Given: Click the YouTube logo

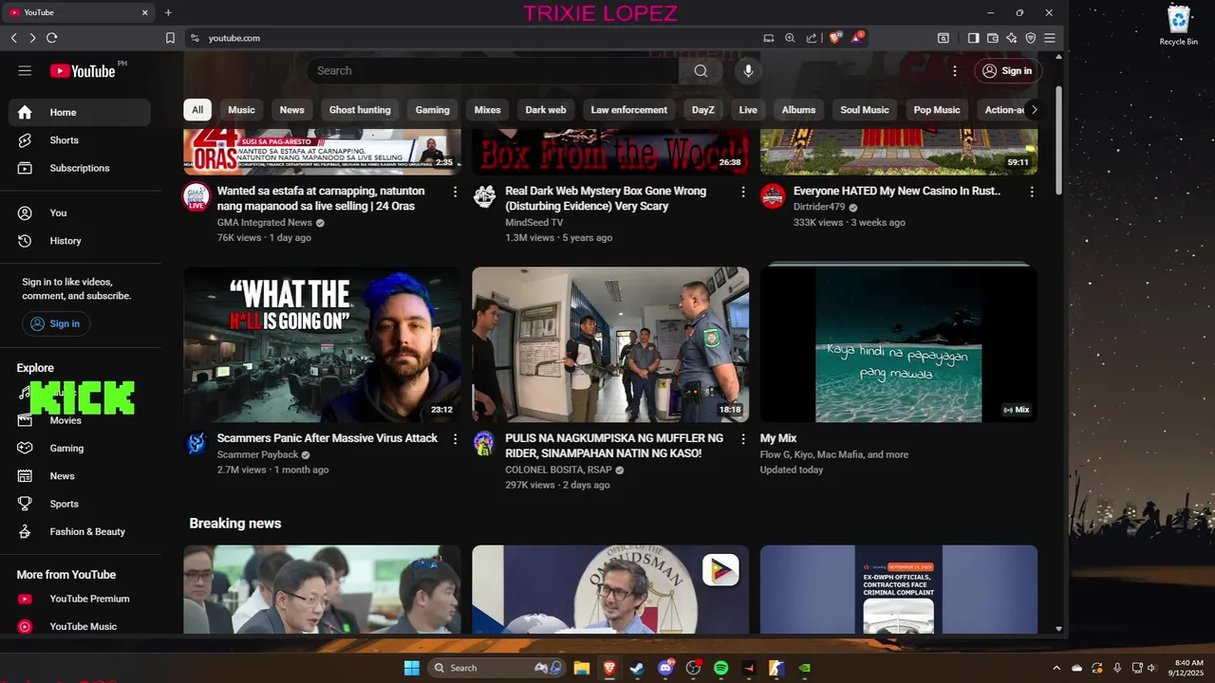Looking at the screenshot, I should click(x=83, y=71).
